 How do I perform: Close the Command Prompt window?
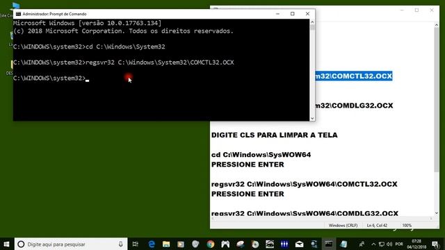pyautogui.click(x=307, y=14)
